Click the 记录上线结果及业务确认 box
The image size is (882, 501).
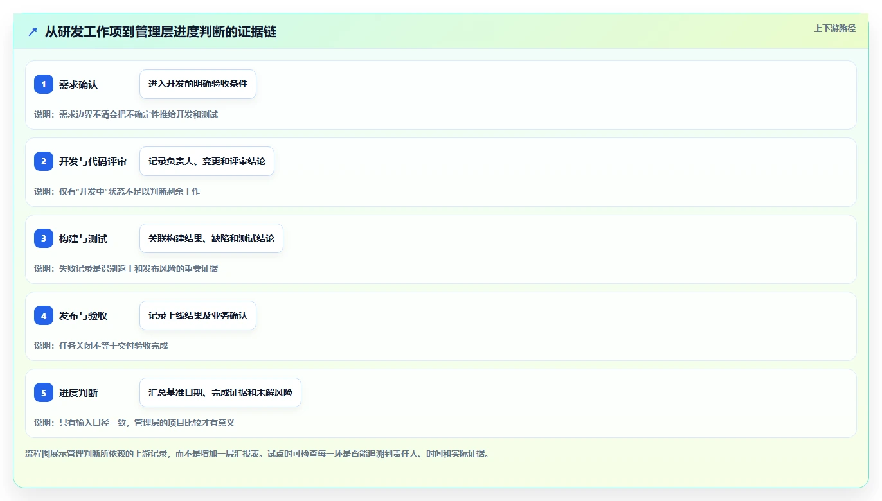tap(198, 315)
